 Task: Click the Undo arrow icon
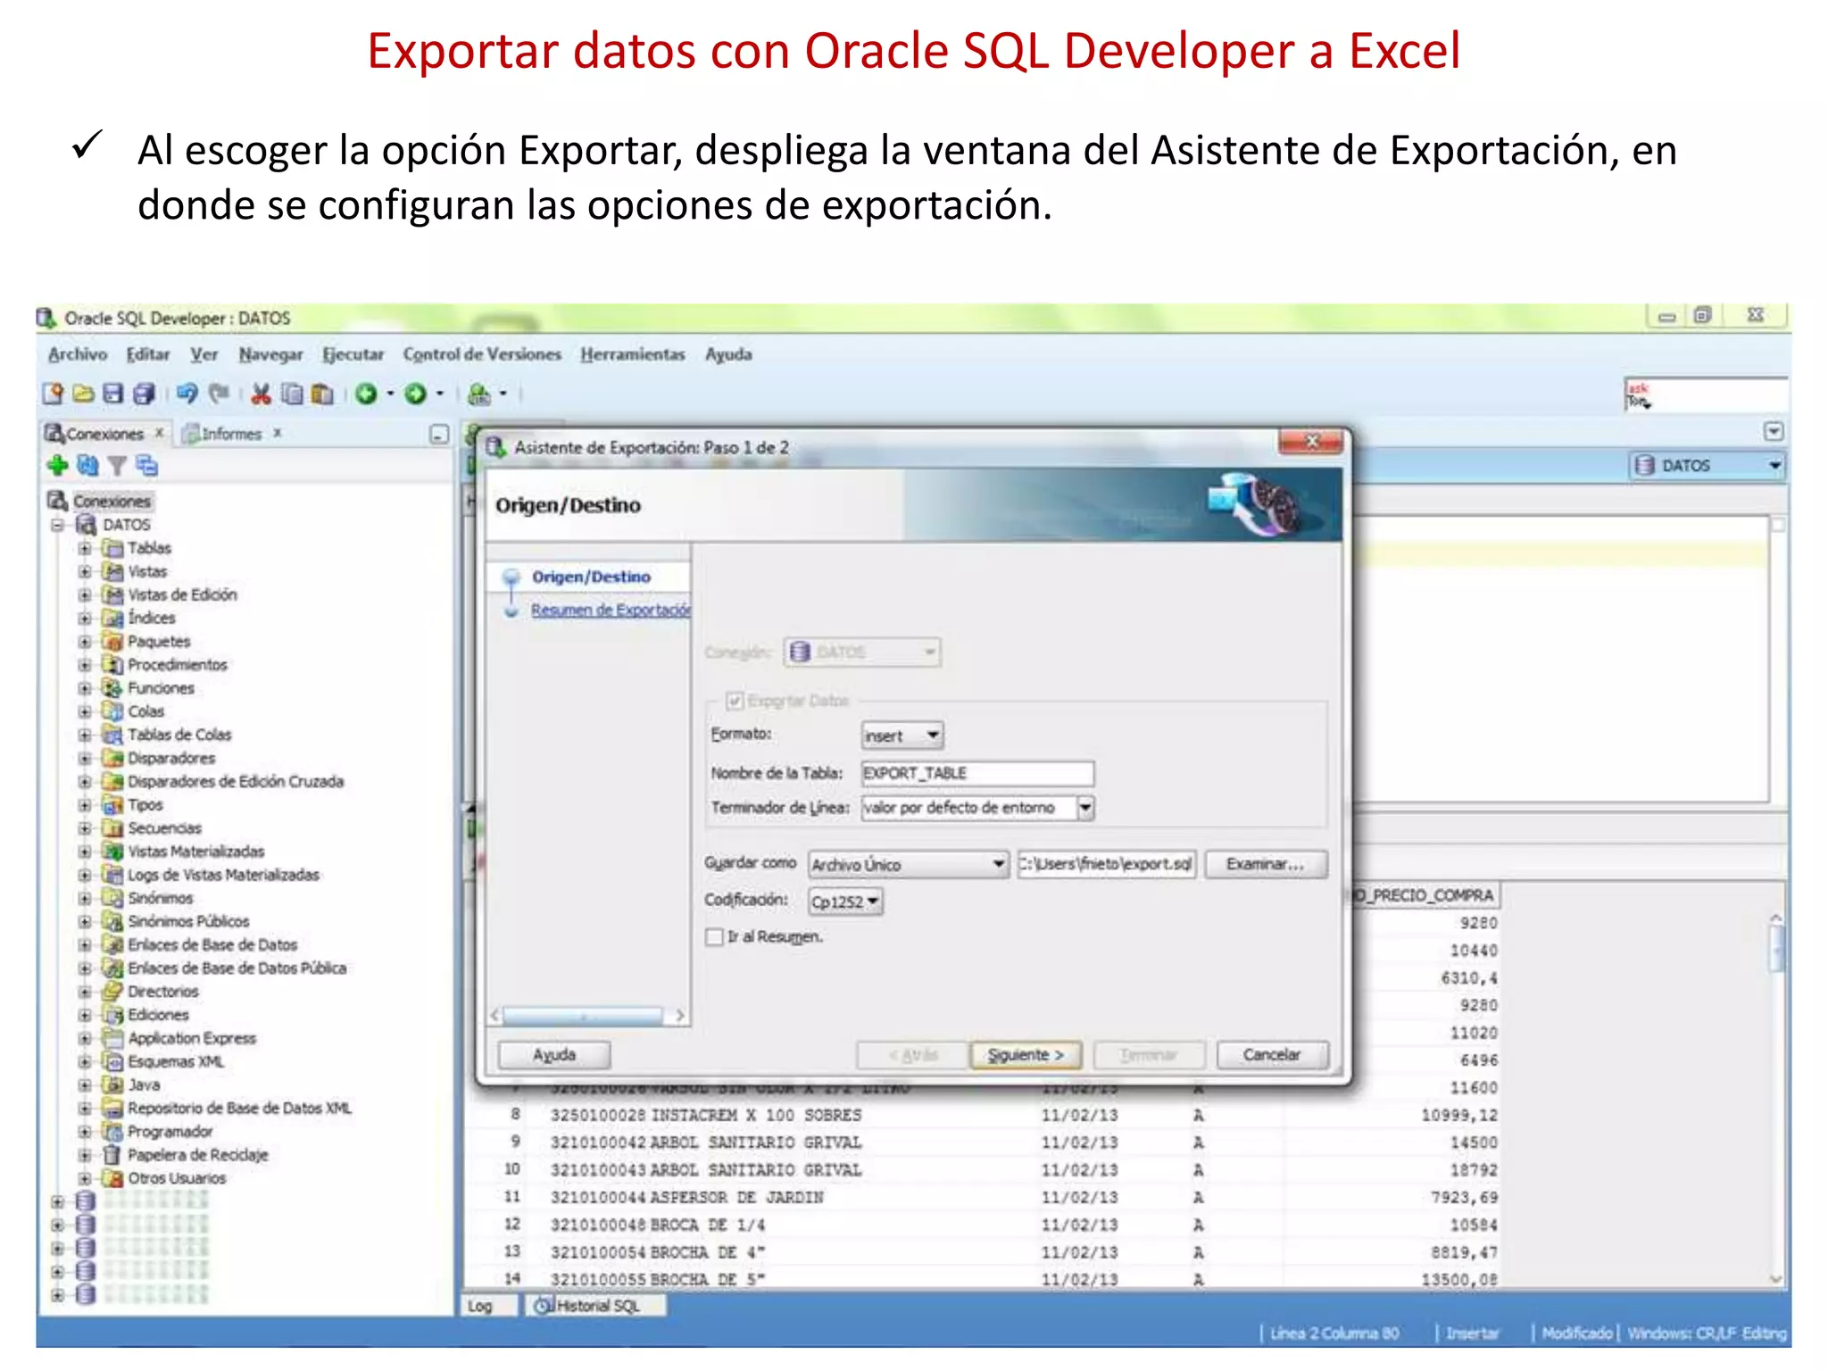[187, 394]
